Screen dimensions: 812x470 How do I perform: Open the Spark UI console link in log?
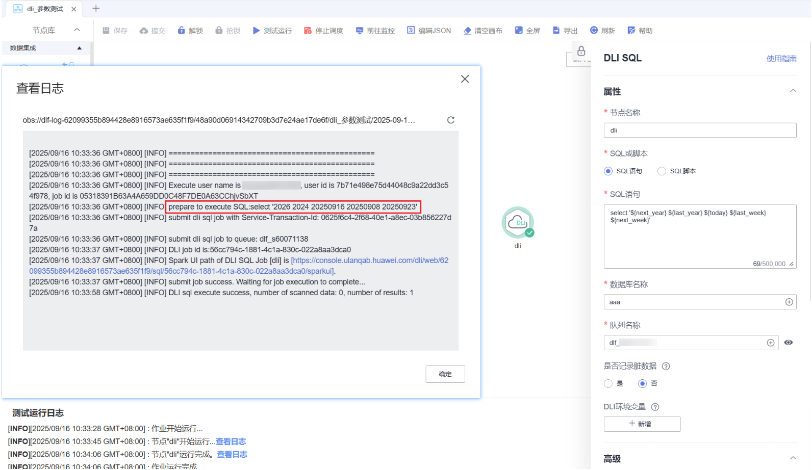[239, 266]
